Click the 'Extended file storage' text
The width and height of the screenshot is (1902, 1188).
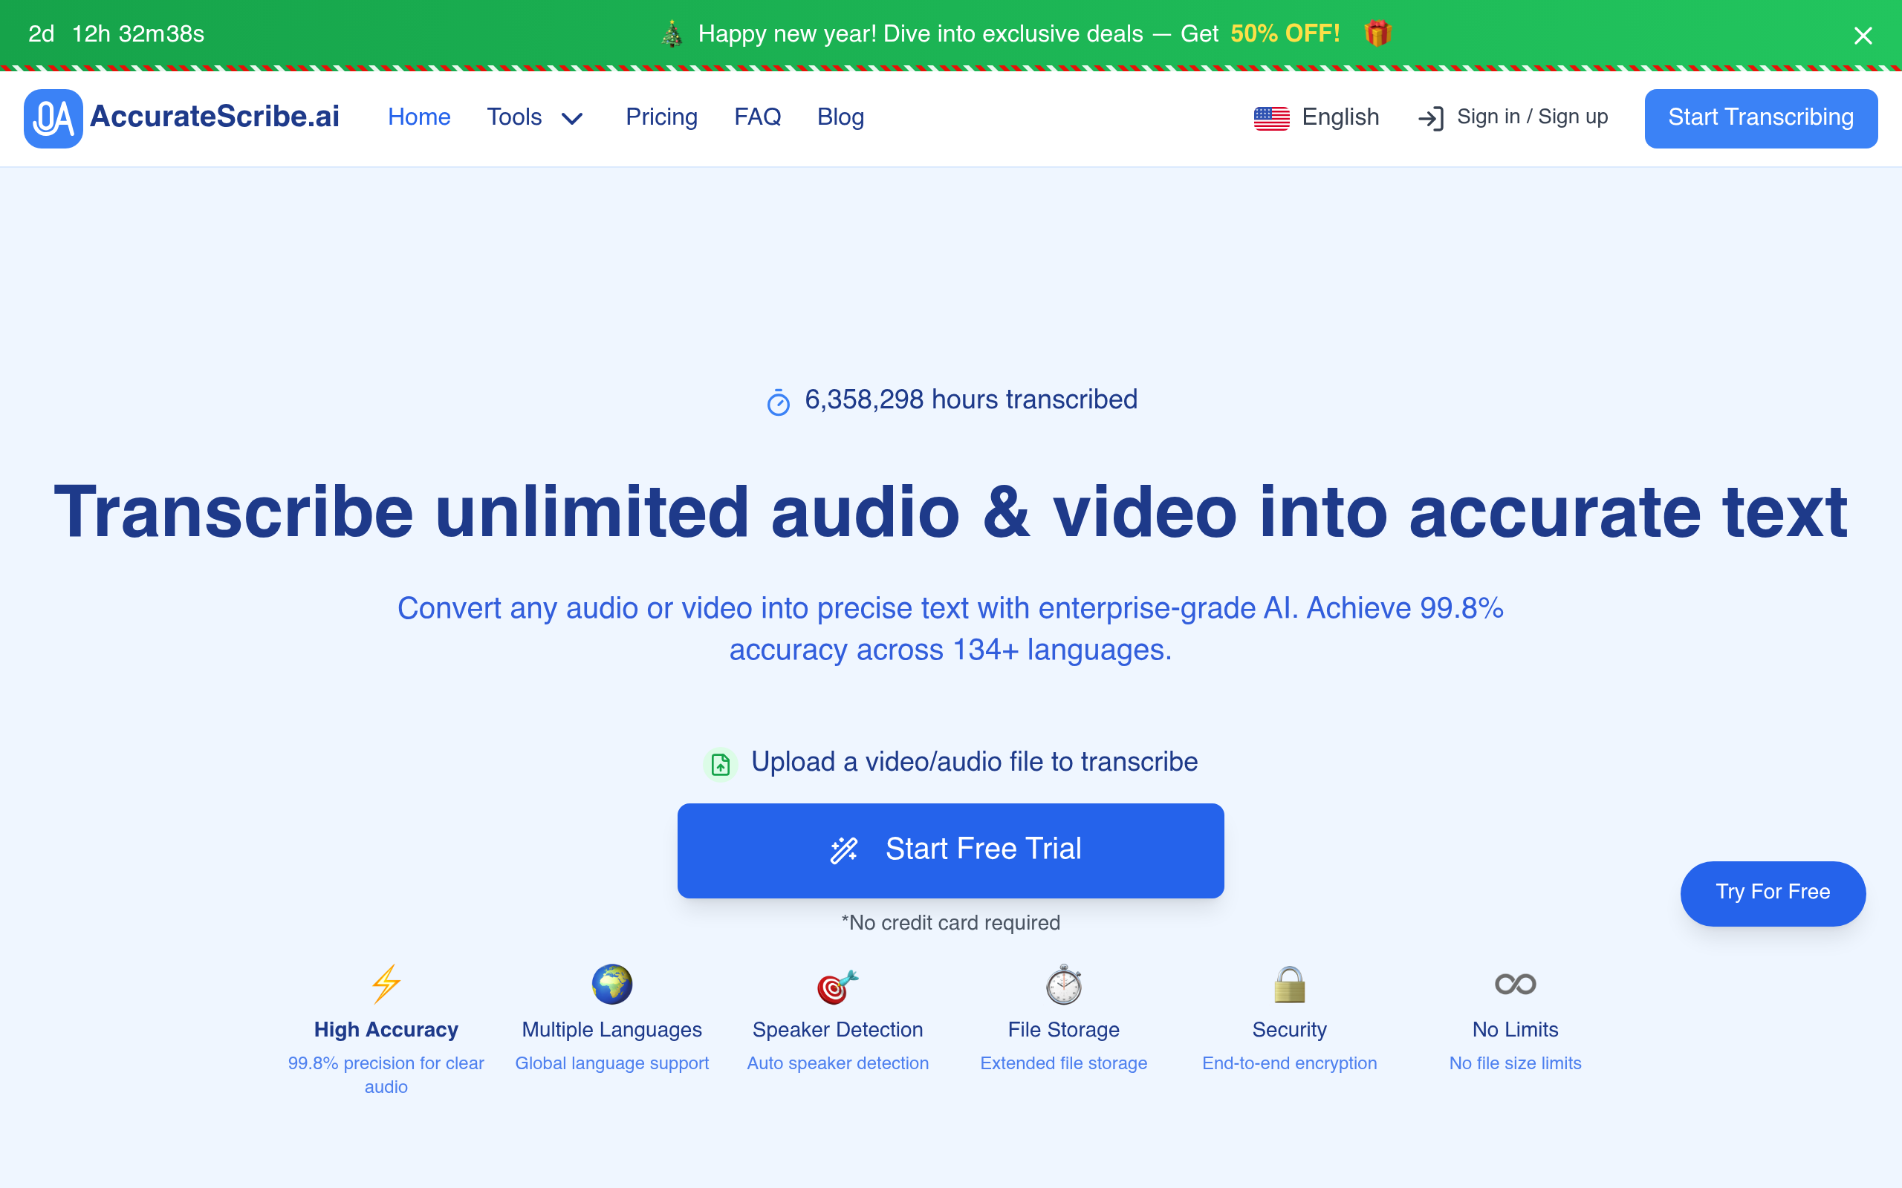(x=1063, y=1063)
